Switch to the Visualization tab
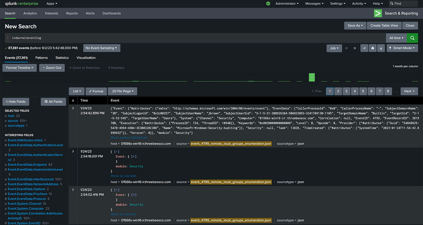This screenshot has height=225, width=423. click(86, 58)
